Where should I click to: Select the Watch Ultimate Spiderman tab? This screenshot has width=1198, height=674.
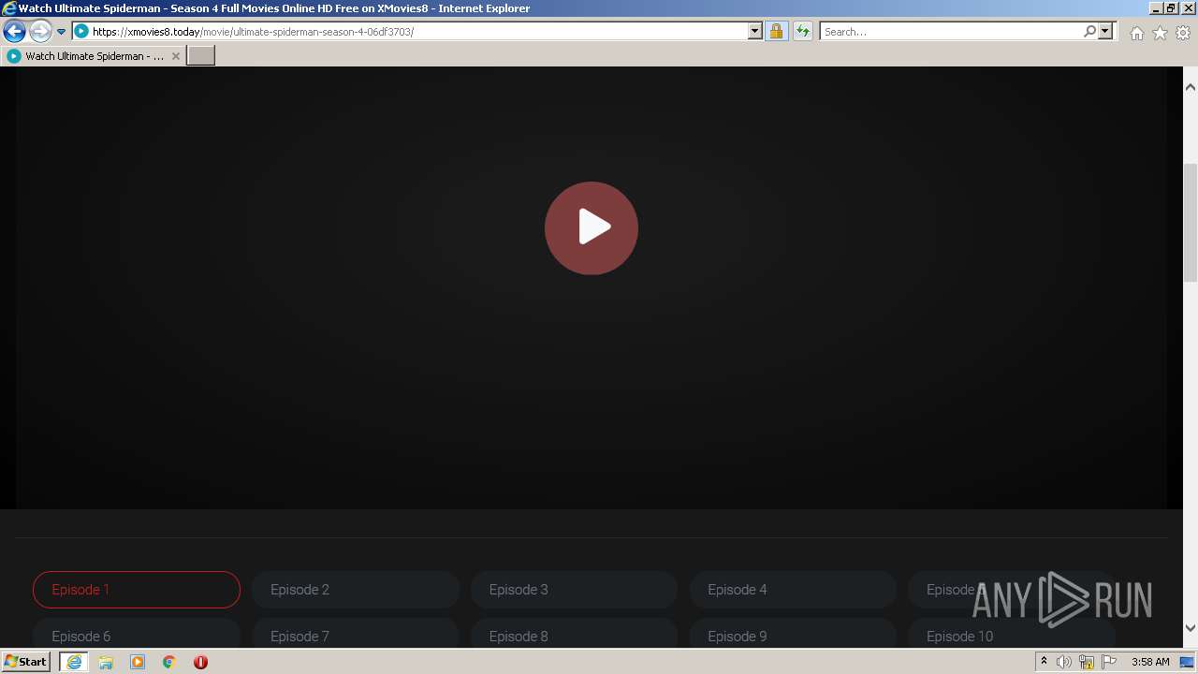[94, 56]
